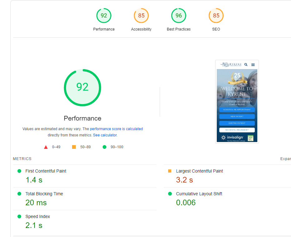Click the green circle 90–100 legend icon
The width and height of the screenshot is (291, 237).
coord(104,147)
